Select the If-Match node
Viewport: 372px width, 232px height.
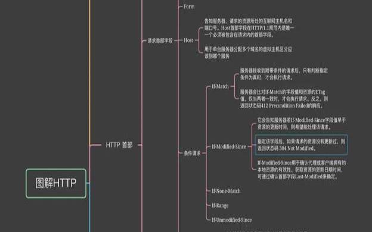[x=220, y=86]
